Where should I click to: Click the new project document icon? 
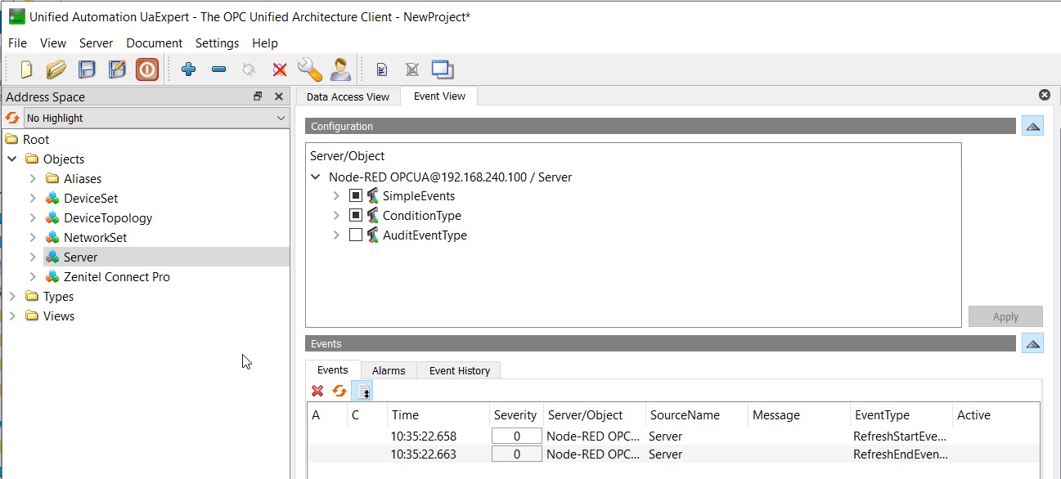pos(26,69)
